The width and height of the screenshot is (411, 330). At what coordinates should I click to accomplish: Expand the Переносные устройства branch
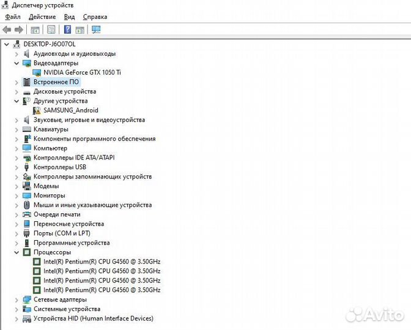tap(17, 224)
